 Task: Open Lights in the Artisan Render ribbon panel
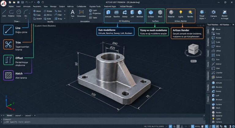(181, 14)
